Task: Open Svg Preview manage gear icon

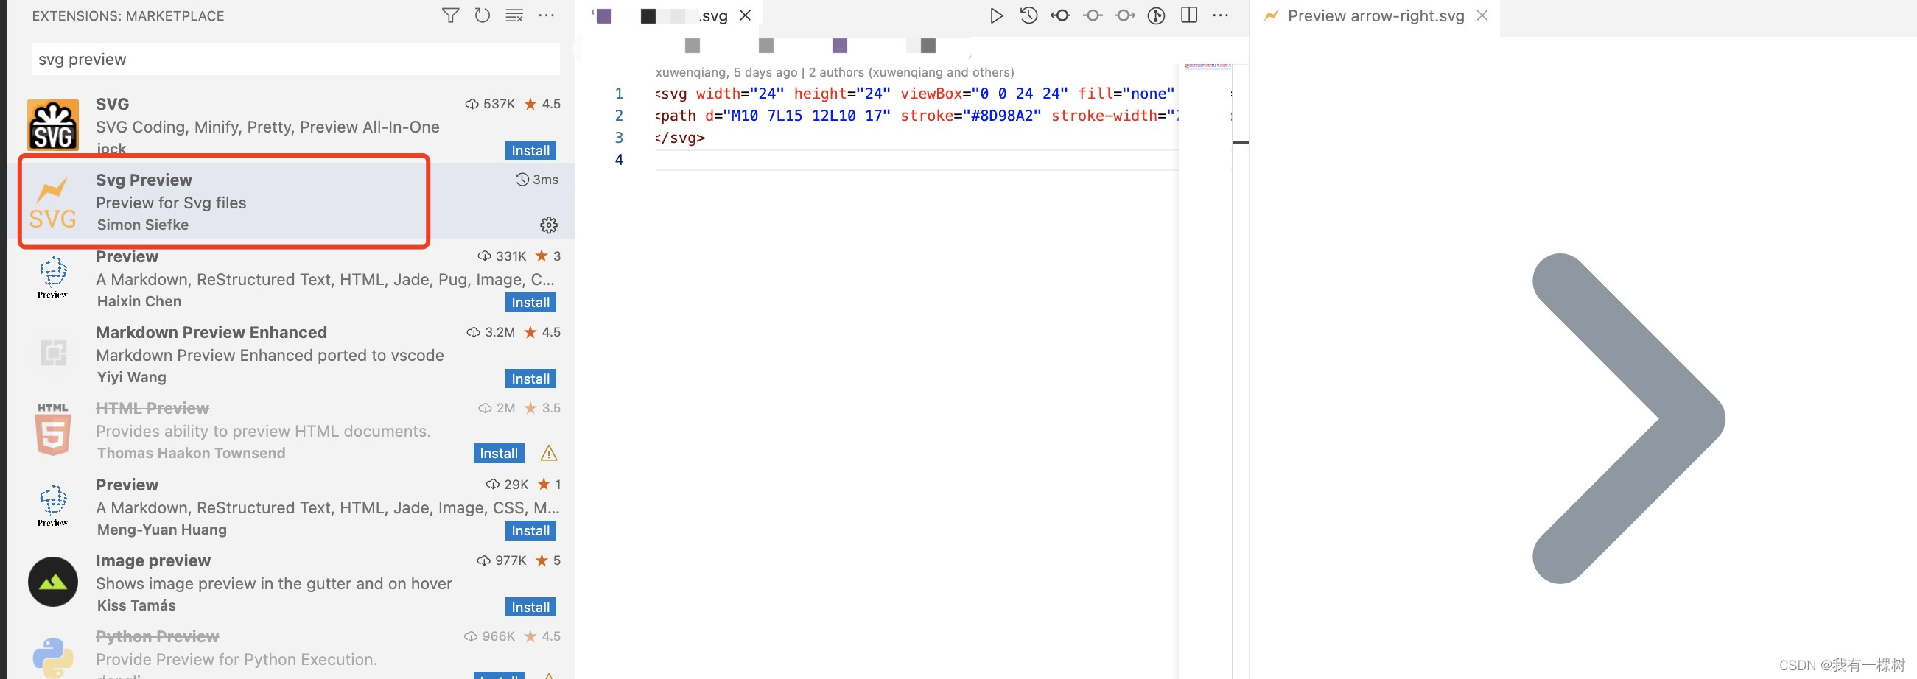Action: [548, 225]
